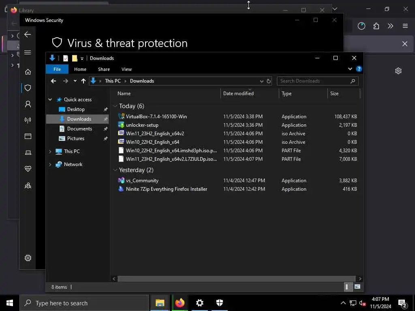
Task: Collapse the Today (6) group
Action: [x=115, y=106]
